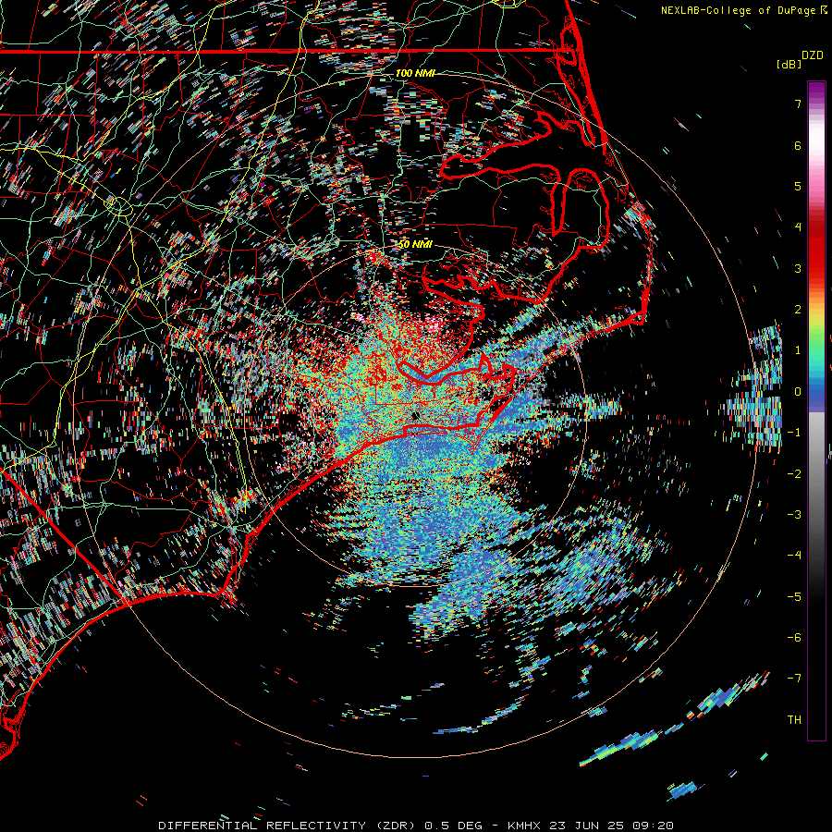
Task: Click the 0 value on the color scale
Action: [798, 392]
